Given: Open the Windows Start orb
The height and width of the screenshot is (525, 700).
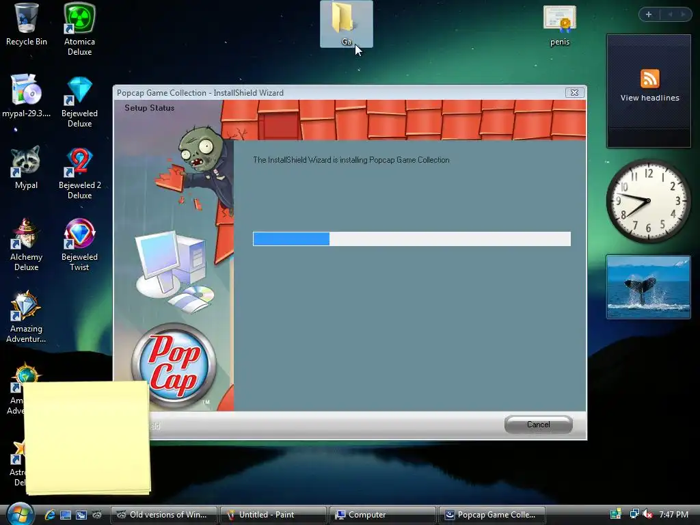Looking at the screenshot, I should tap(20, 514).
